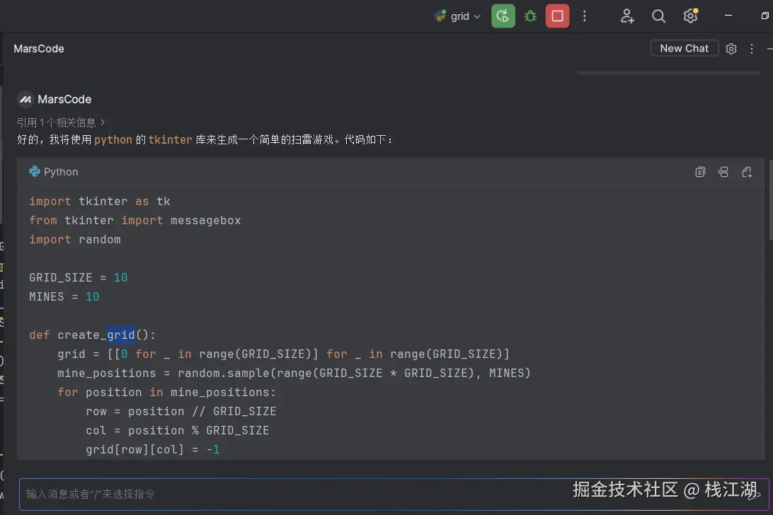
Task: Insert code at cursor icon
Action: coord(723,172)
